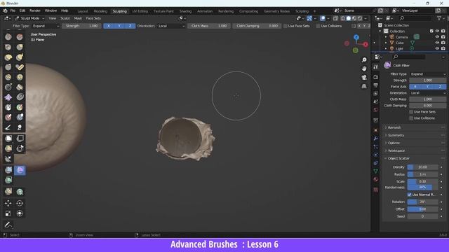Collapse the Object Scatter panel
The height and width of the screenshot is (252, 449).
(x=398, y=158)
